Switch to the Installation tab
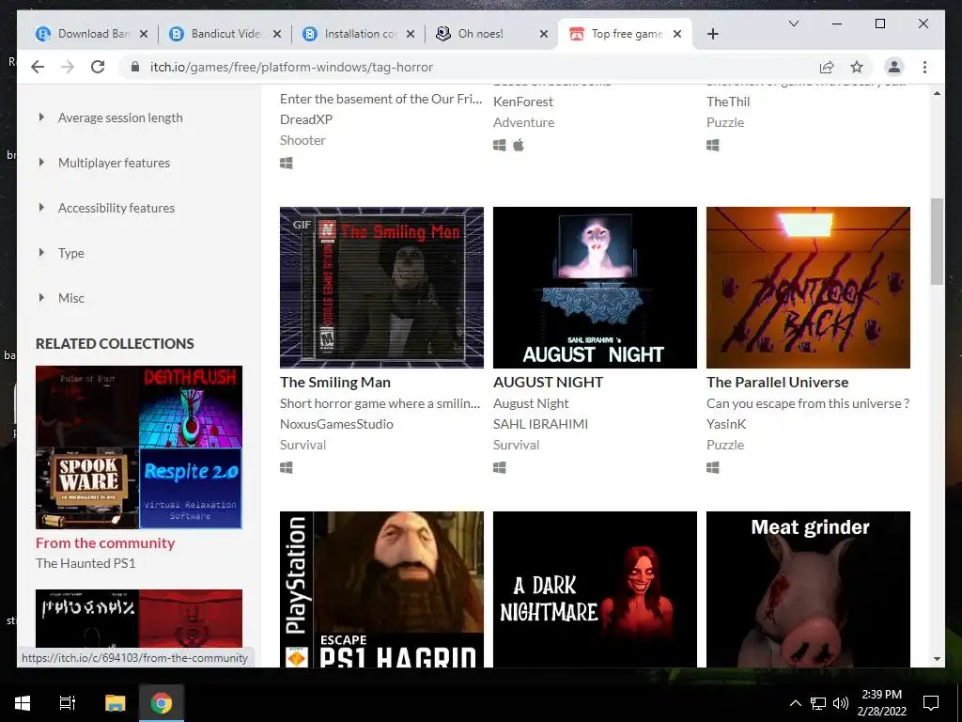962x722 pixels. pyautogui.click(x=358, y=34)
